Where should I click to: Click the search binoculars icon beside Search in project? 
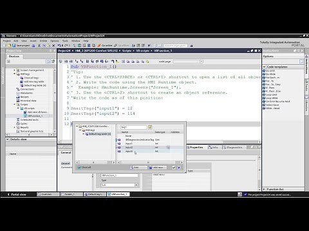click(191, 46)
